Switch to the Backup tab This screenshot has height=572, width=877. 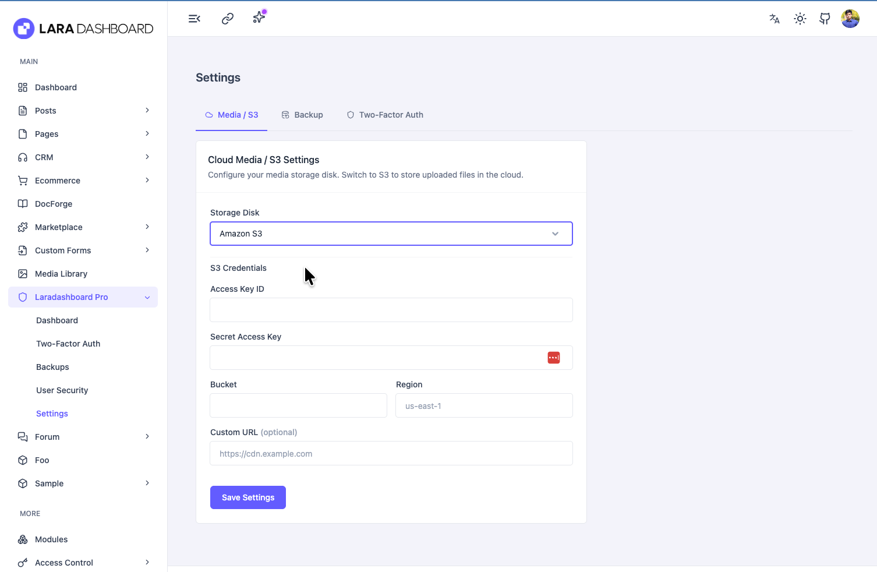click(x=302, y=115)
